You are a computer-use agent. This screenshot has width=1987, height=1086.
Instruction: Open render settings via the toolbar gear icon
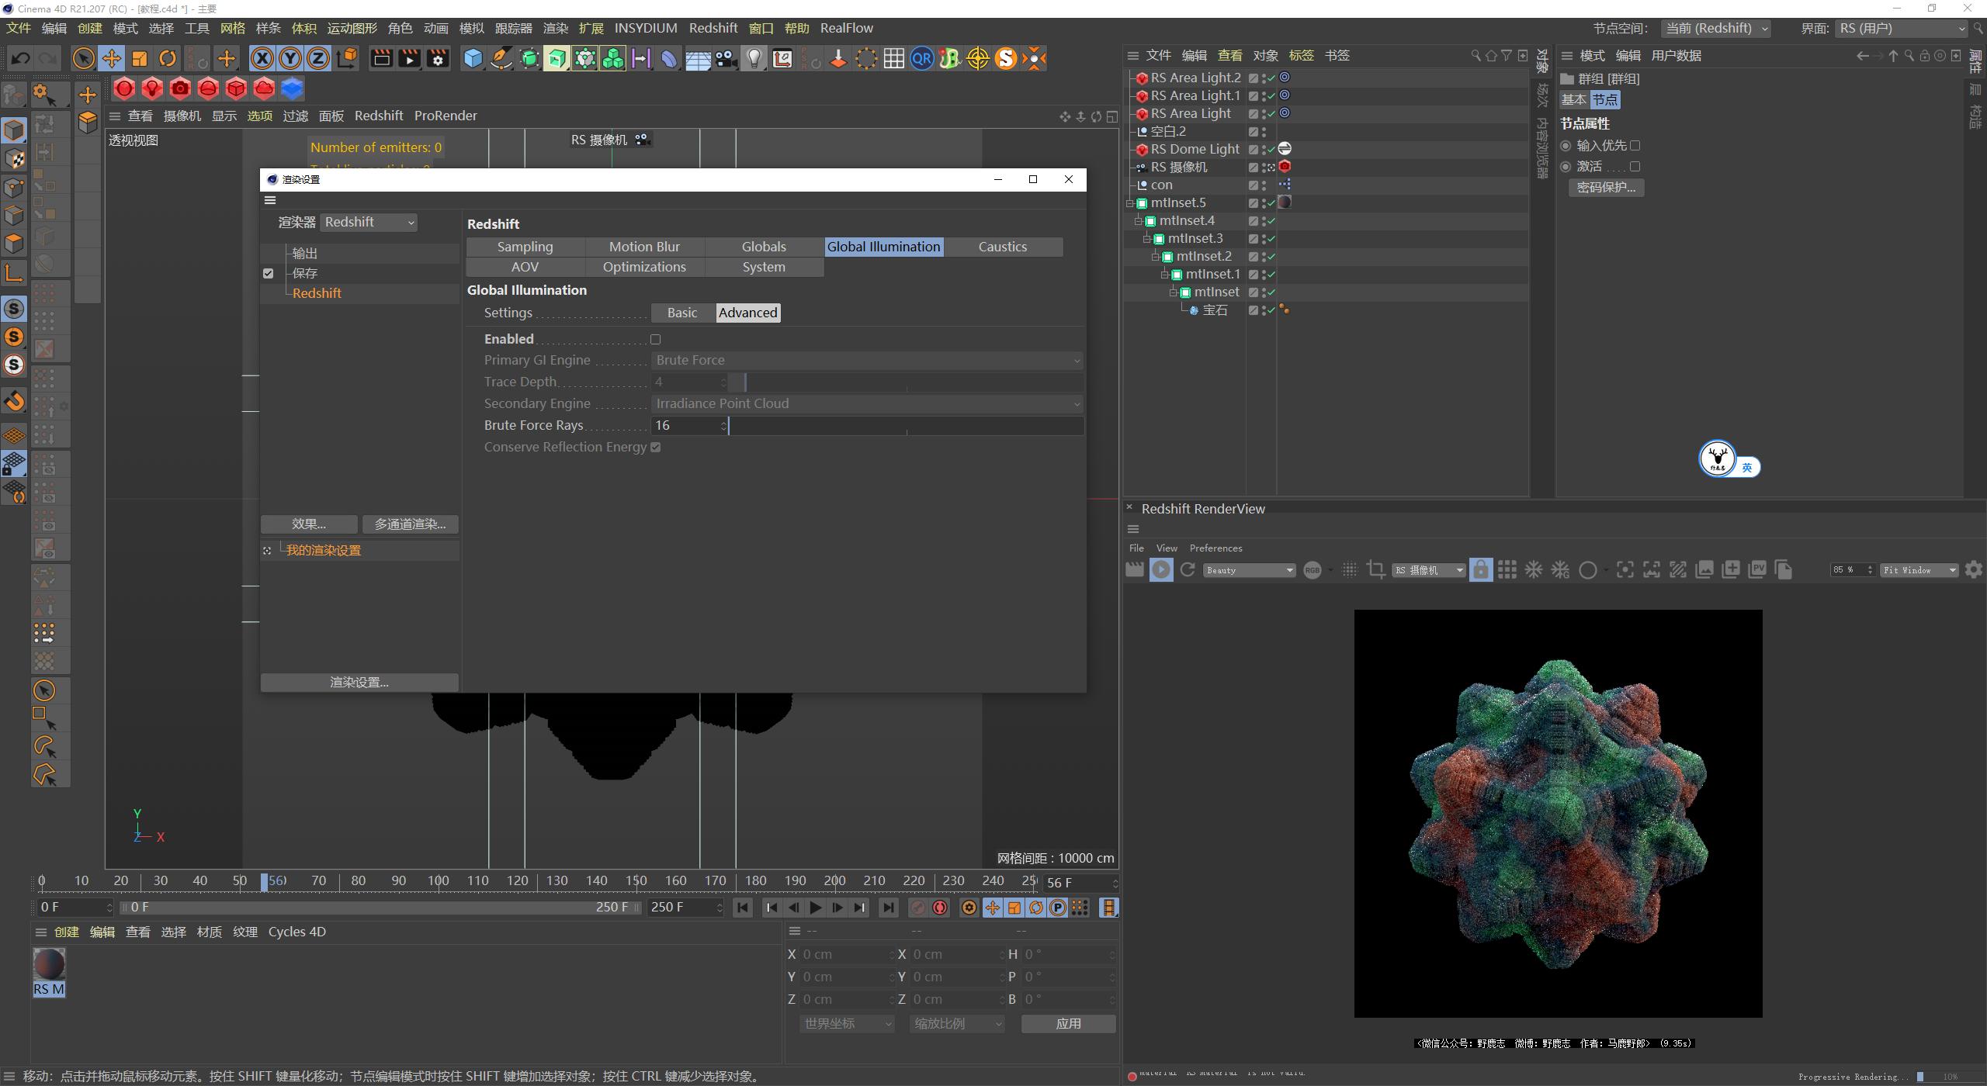point(439,58)
